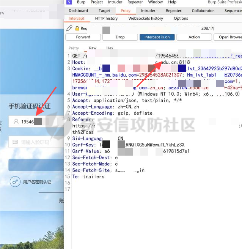Click the Accept-Language header line
242x249 pixels.
(x=106, y=107)
